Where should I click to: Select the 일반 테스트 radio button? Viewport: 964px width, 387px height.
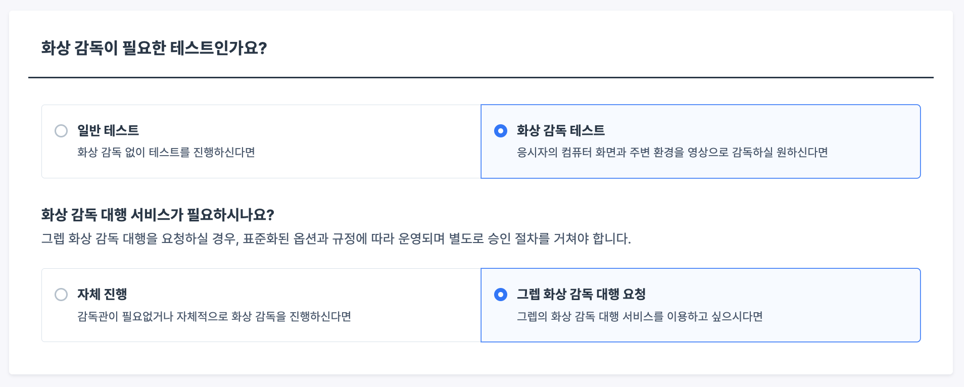pos(61,131)
